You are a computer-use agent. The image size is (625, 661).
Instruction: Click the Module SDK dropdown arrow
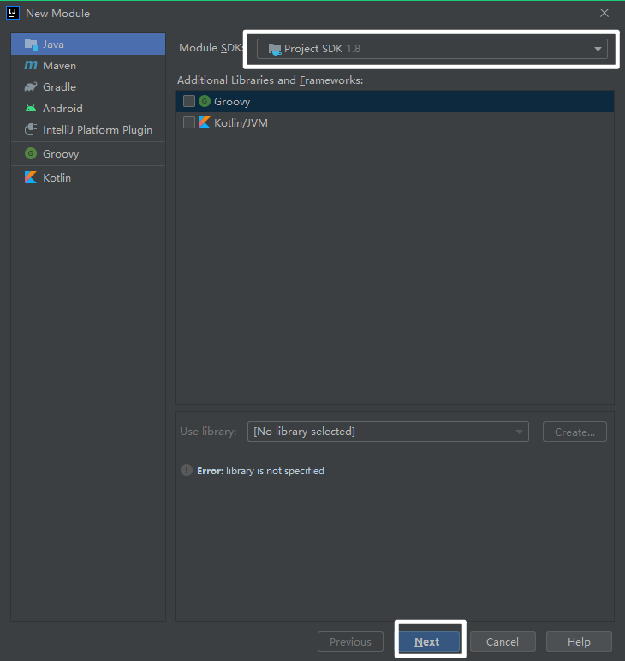pos(598,49)
